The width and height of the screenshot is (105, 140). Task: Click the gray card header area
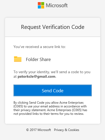53,27
